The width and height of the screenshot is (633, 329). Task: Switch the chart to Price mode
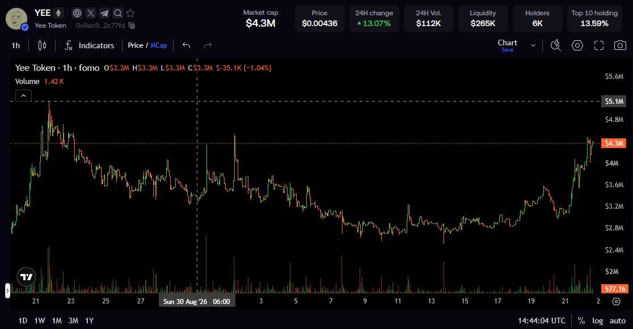click(135, 45)
